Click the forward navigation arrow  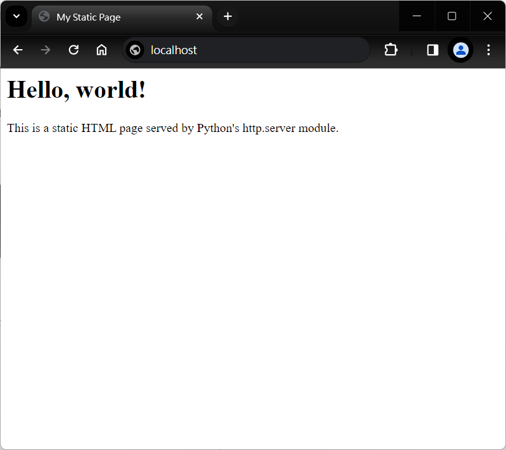pos(45,50)
